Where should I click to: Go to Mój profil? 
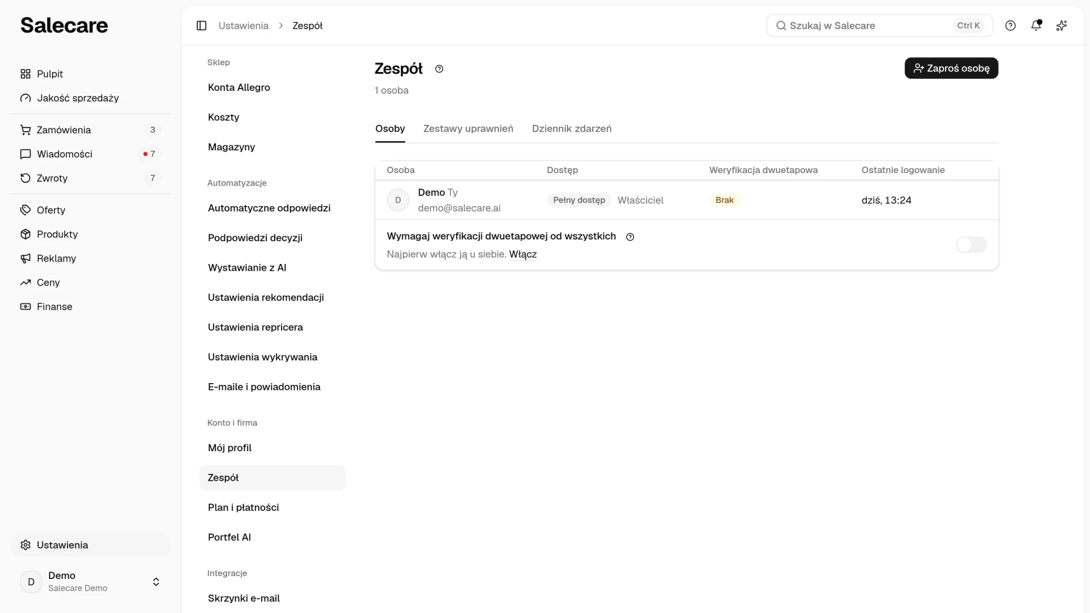click(x=272, y=448)
